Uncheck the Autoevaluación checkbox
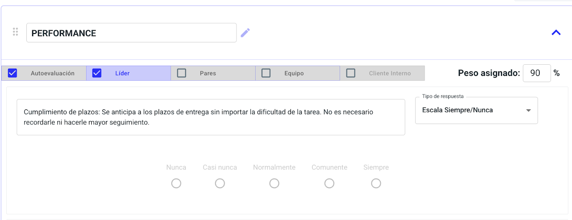 [x=13, y=73]
